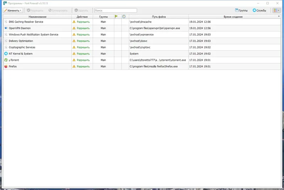Viewport: 284px width, 190px height.
Task: Open the column header menu arrow at right
Action: (x=279, y=16)
